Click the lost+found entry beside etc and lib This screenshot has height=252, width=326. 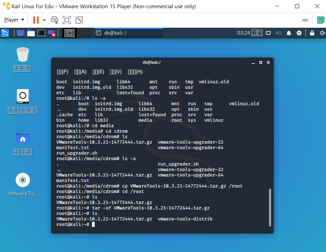pos(130,93)
